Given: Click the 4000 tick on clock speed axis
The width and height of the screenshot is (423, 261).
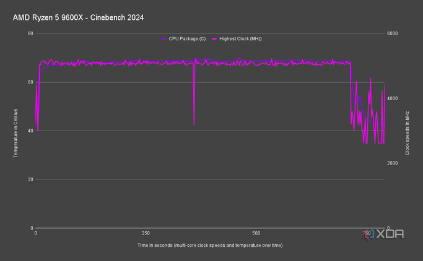Looking at the screenshot, I should [392, 98].
